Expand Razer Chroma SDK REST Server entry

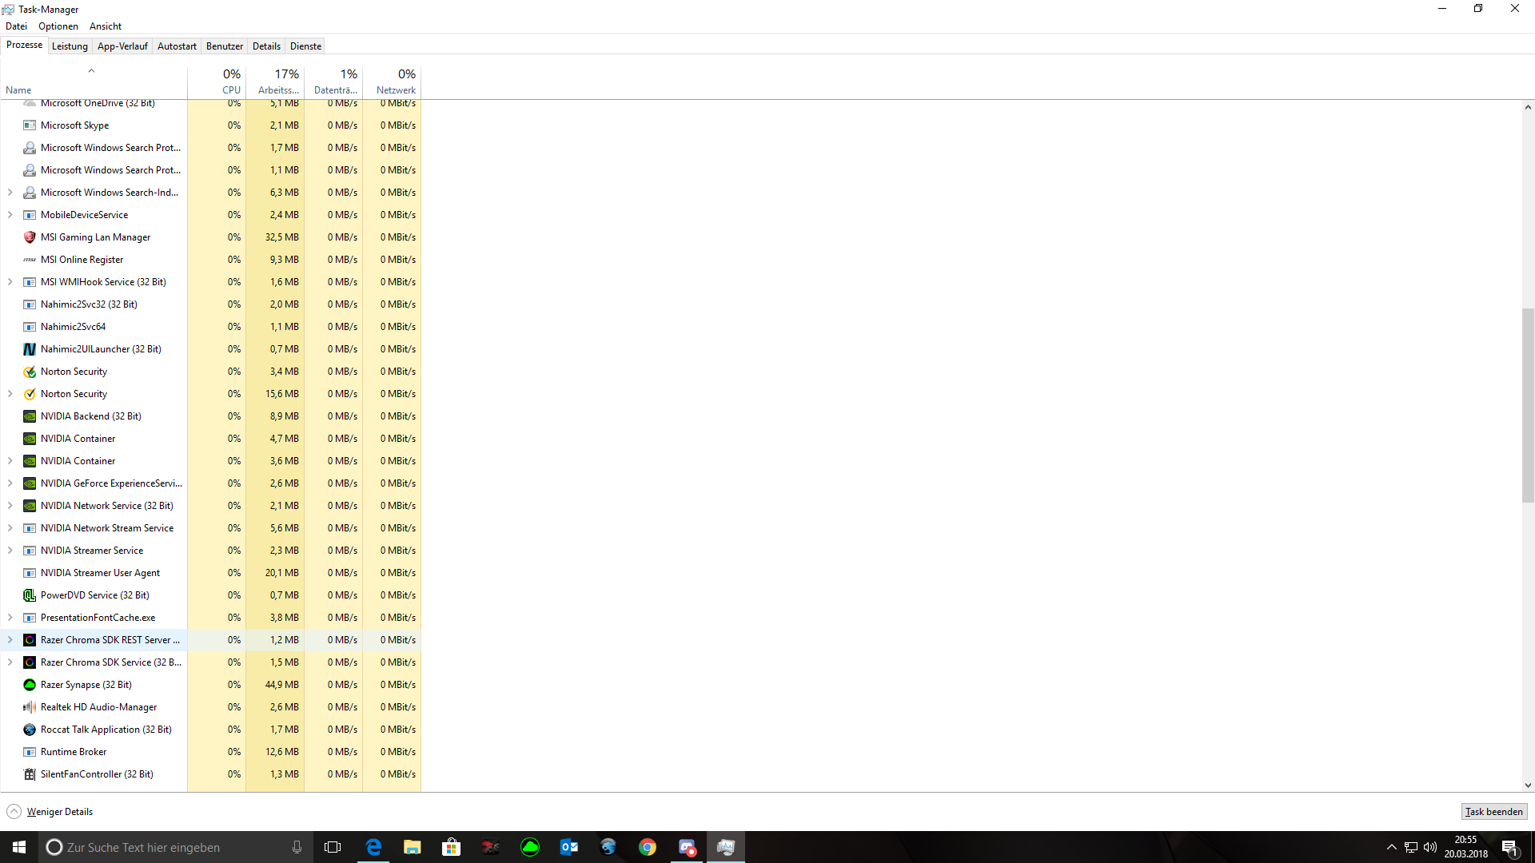tap(10, 640)
